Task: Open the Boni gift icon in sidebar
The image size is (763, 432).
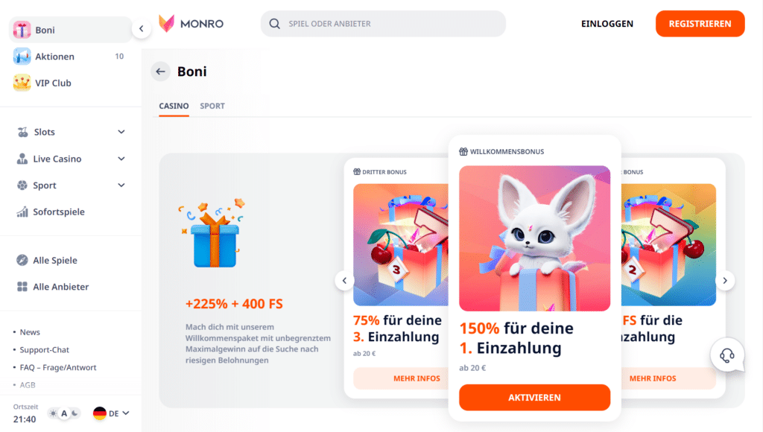Action: pos(22,30)
